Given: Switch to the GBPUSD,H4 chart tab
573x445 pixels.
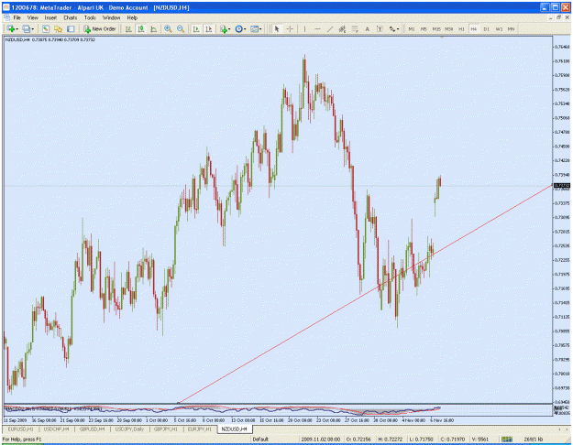Looking at the screenshot, I should pyautogui.click(x=92, y=429).
